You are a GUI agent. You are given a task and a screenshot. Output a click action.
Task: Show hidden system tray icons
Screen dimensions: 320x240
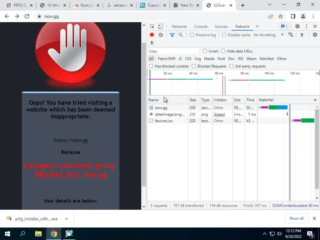coord(264,234)
